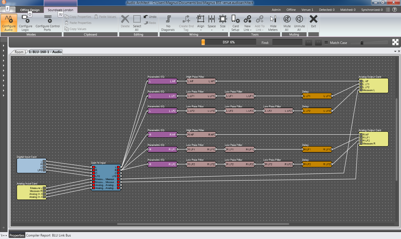Click find next arrows button
The image size is (401, 239).
(x=318, y=42)
